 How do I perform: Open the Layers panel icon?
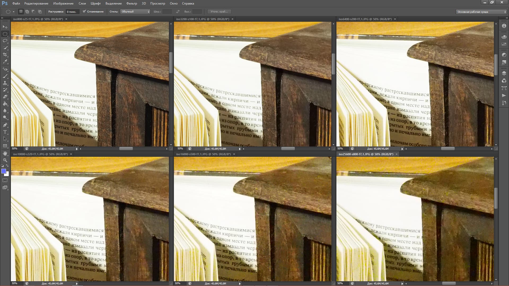click(504, 73)
